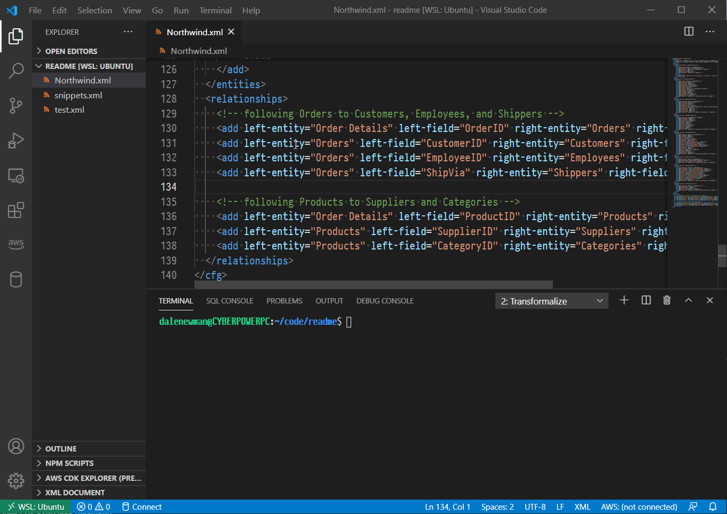Click the editor horizontal scrollbar thumb

[x=374, y=284]
